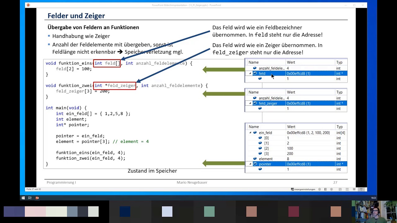Advance to the next slide
Screen dimensions: 397x223
point(331,189)
